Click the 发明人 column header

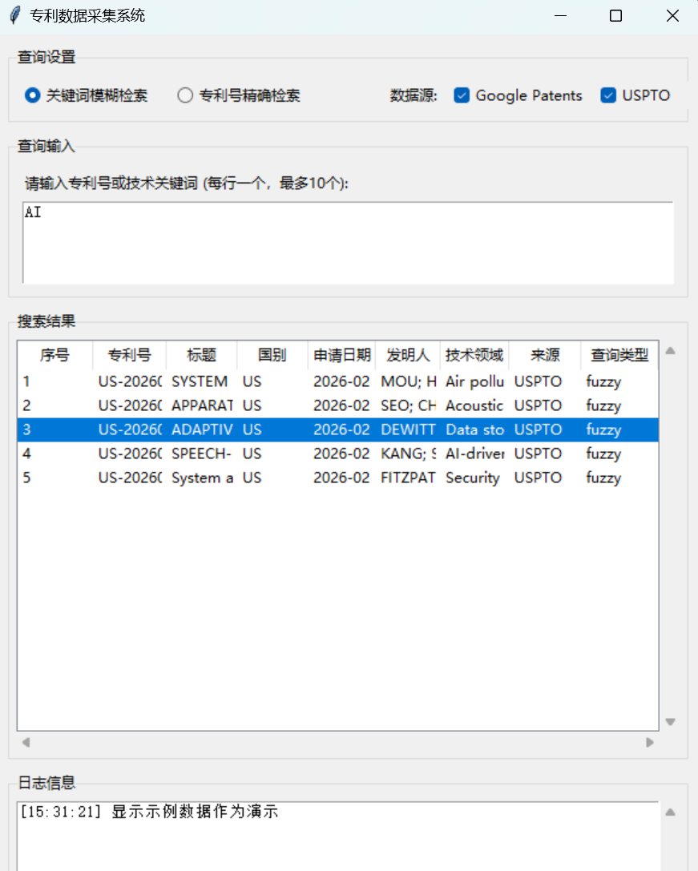tap(408, 355)
